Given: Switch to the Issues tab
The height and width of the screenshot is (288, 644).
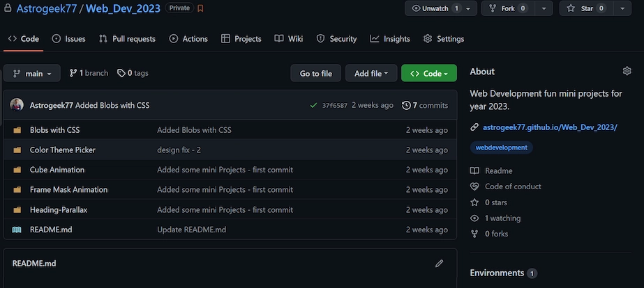Looking at the screenshot, I should tap(68, 39).
